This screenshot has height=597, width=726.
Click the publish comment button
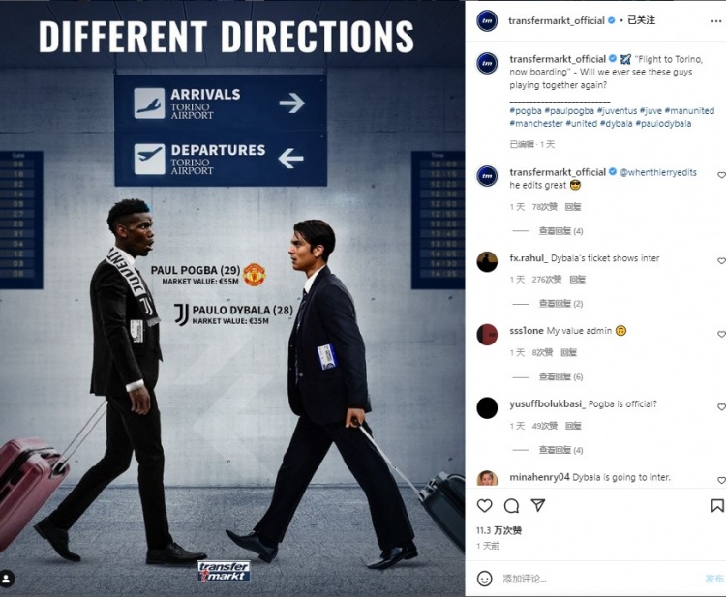point(714,579)
